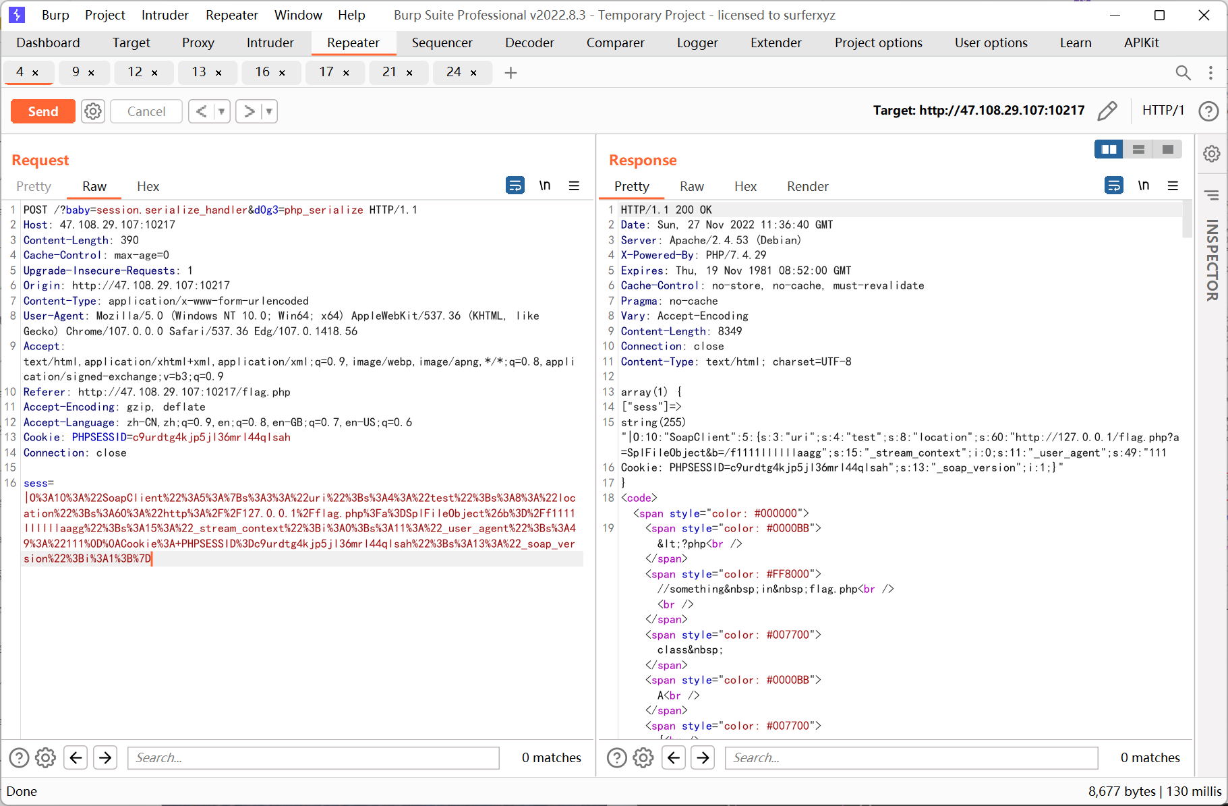Open the gear settings at the Request panel bottom

coord(45,757)
